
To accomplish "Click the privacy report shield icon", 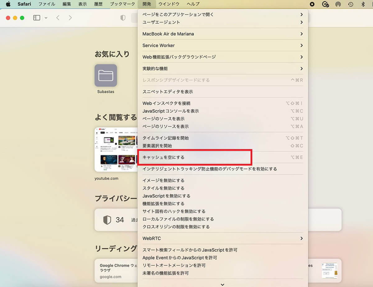I will 107,220.
